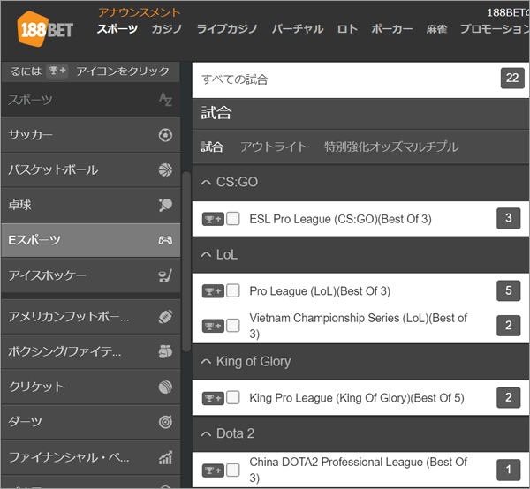Image resolution: width=530 pixels, height=489 pixels.
Task: Open the すべての試合 row
Action: [x=360, y=79]
